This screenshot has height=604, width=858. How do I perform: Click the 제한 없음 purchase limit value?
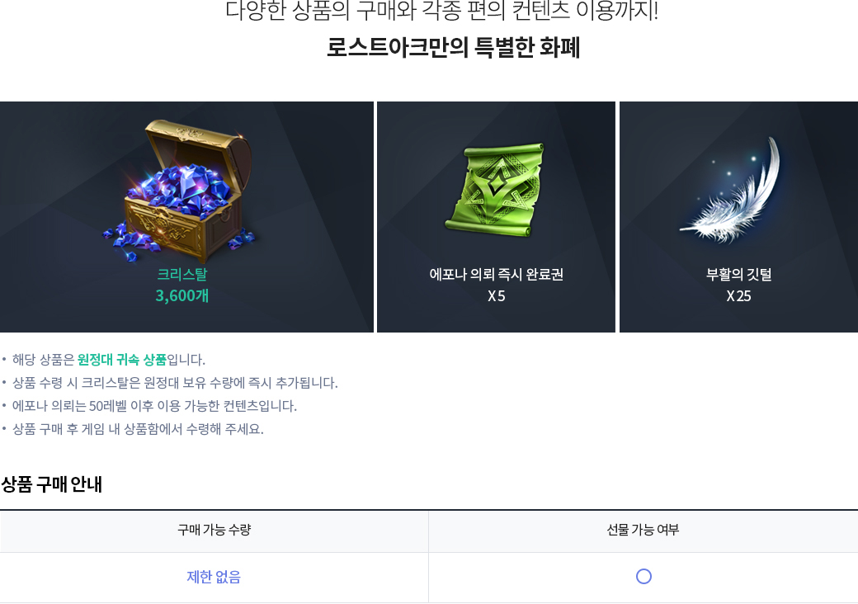click(214, 577)
